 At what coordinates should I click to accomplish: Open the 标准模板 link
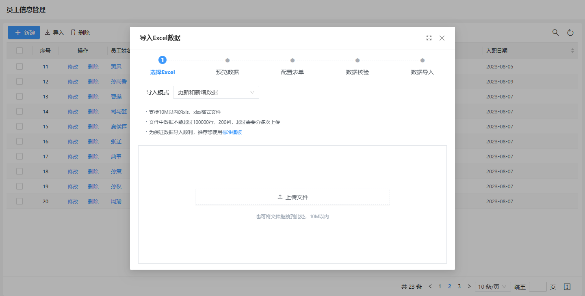(x=232, y=132)
